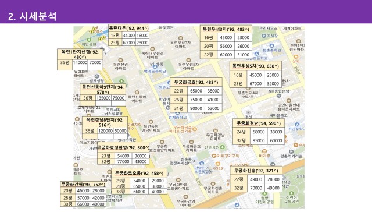
Task: Select the 57000 cell in 무궁화건영 table
Action: (83, 198)
